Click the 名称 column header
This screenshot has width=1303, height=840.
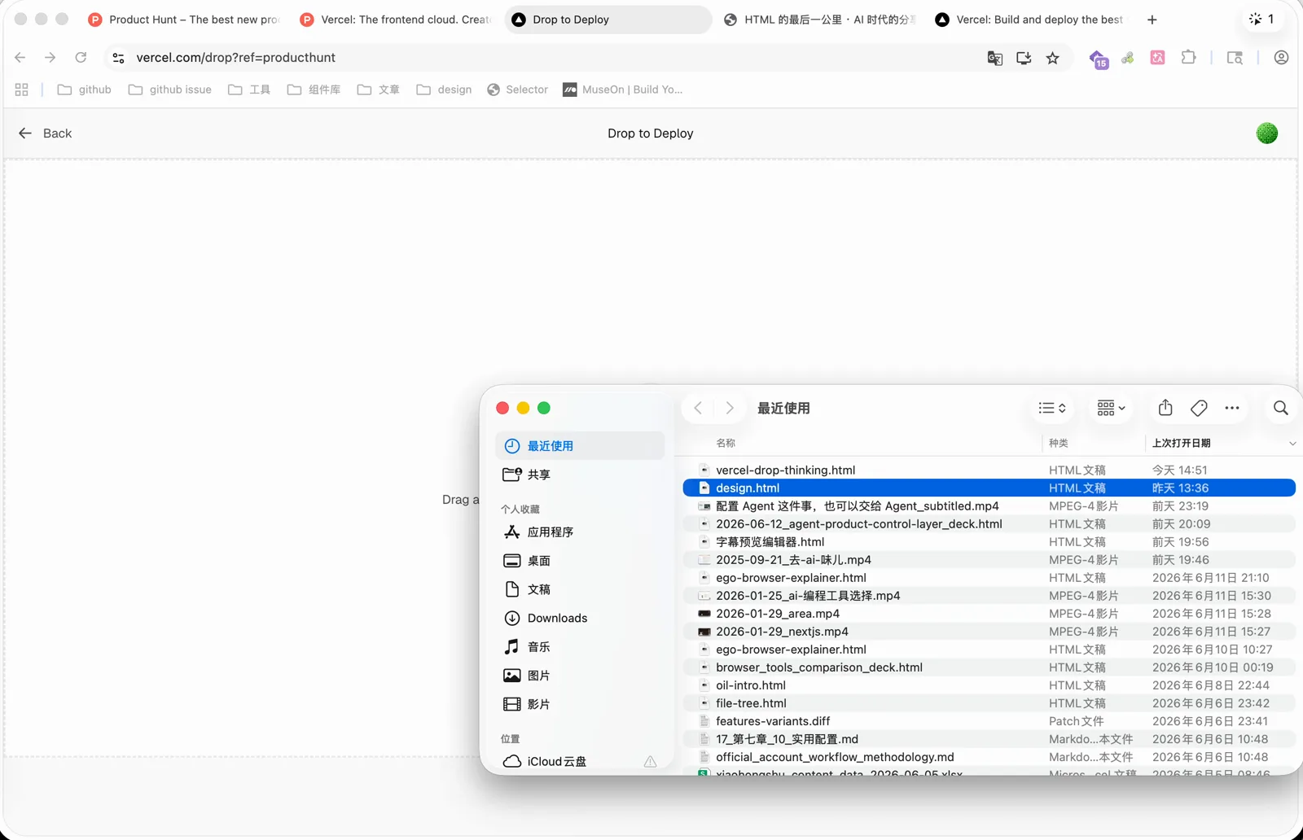point(726,443)
